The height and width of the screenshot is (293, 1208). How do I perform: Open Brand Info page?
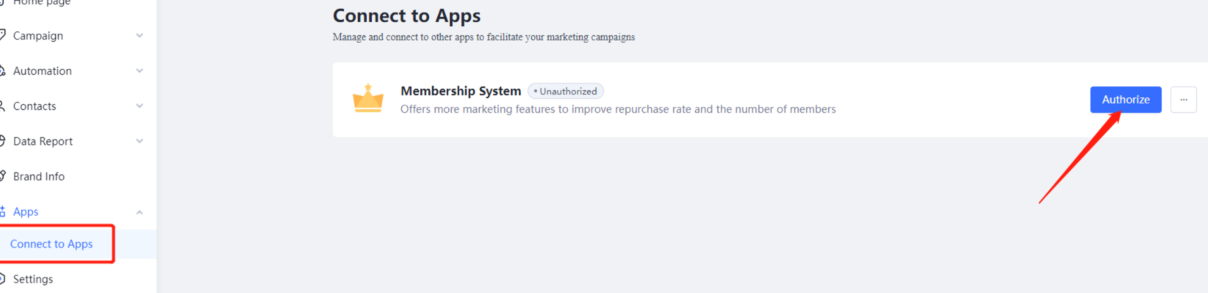pyautogui.click(x=39, y=177)
